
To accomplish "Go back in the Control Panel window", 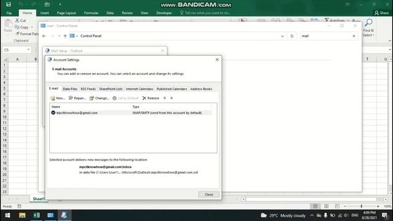I will coord(44,36).
